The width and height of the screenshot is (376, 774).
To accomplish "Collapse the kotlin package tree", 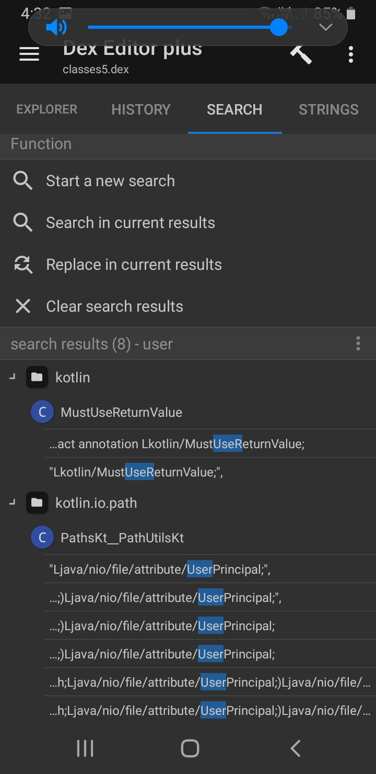I will [13, 377].
